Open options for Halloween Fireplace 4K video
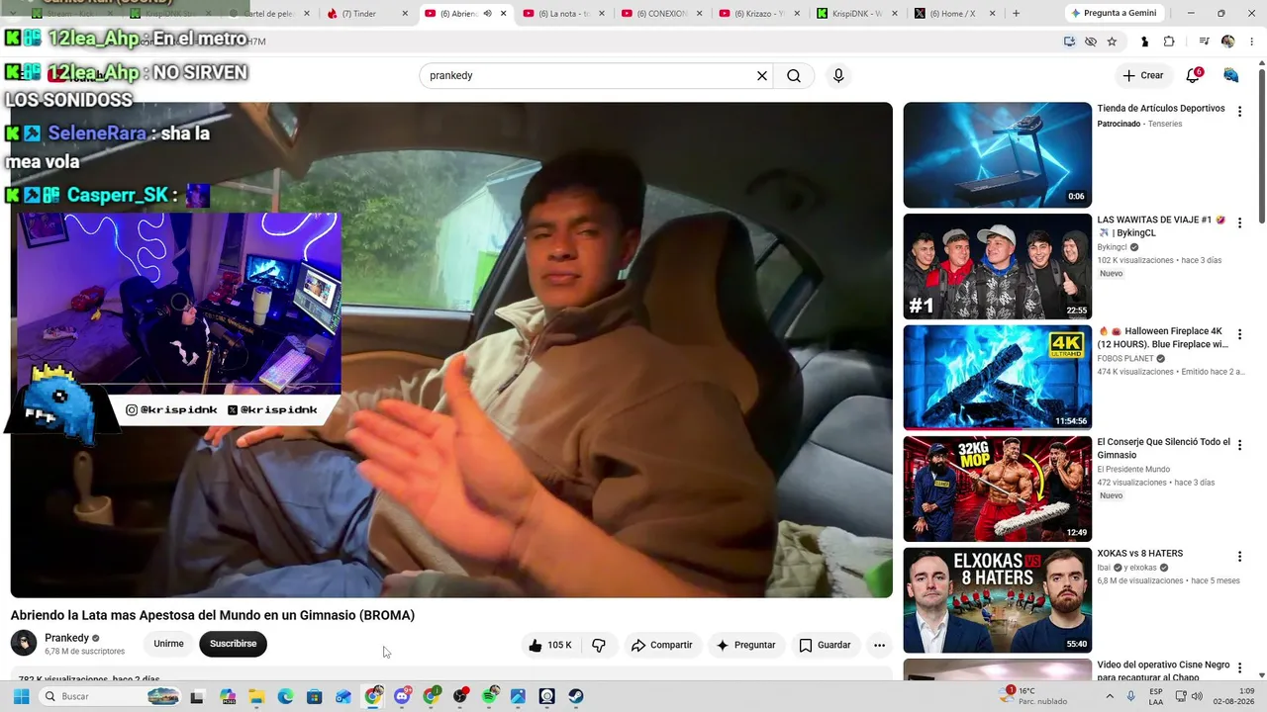The height and width of the screenshot is (712, 1267). tap(1239, 334)
